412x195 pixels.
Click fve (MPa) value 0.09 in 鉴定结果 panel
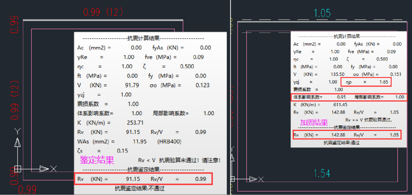tap(198, 57)
